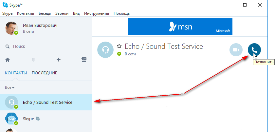Open the Skype menu

pyautogui.click(x=7, y=13)
